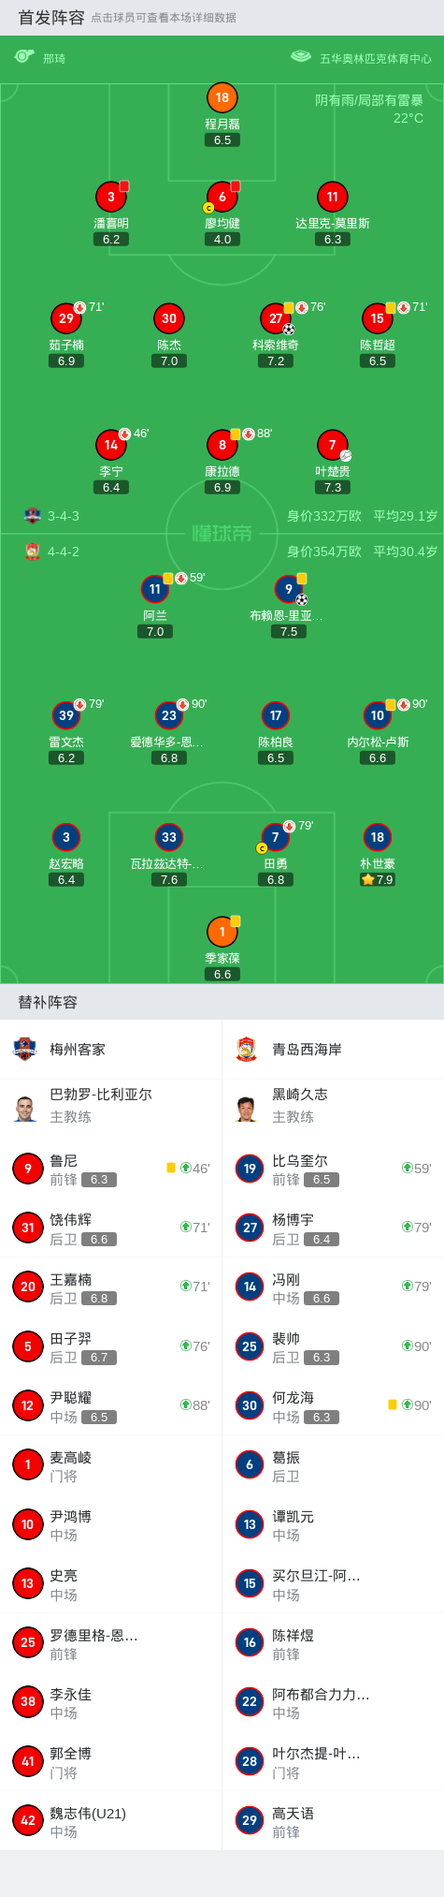Tap goalkeeper 程月磊 number 18 icon
Viewport: 444px width, 1897px height.
coord(222,97)
